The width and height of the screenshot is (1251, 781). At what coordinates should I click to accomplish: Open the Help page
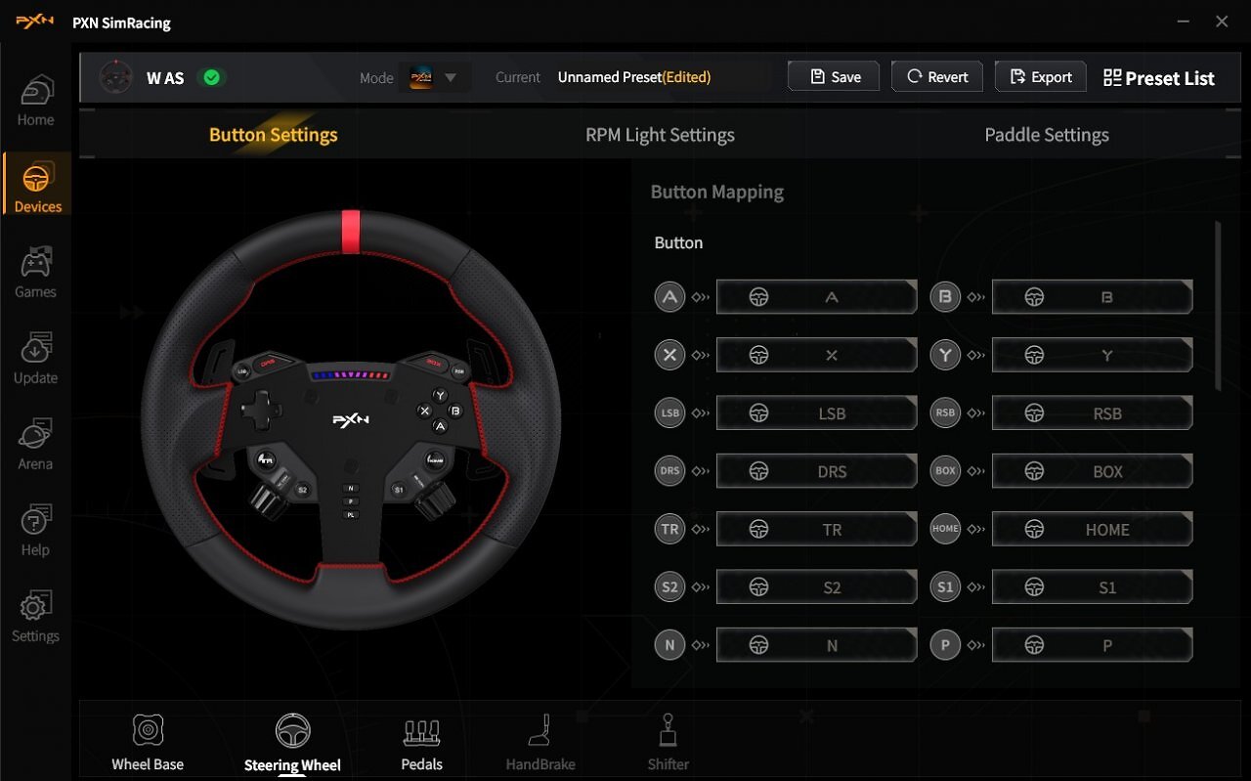[x=35, y=531]
